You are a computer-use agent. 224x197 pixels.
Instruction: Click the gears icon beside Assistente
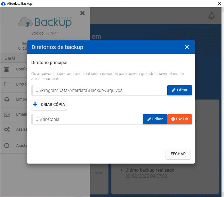[7, 130]
